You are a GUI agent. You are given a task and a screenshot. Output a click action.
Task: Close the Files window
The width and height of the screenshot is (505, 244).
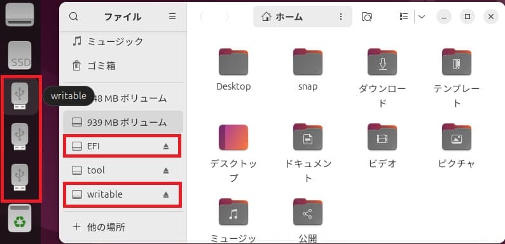point(491,17)
